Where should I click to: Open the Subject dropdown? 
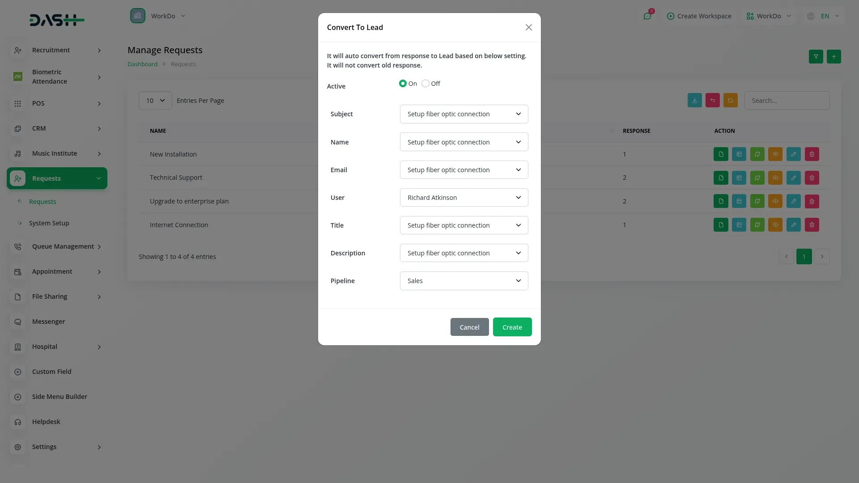[x=464, y=114]
